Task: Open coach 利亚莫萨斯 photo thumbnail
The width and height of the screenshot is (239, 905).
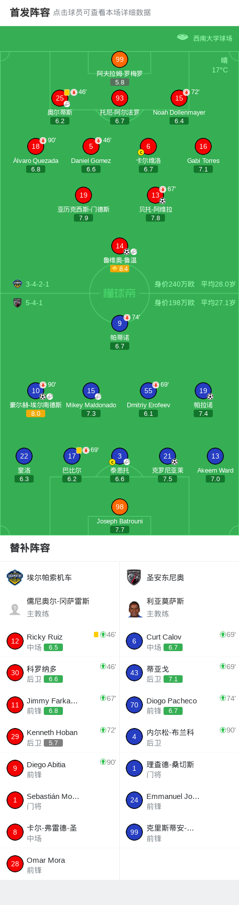Action: (x=134, y=608)
